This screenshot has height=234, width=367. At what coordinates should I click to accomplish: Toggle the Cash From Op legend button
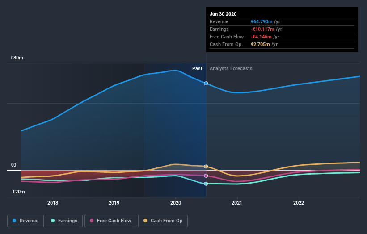(163, 221)
